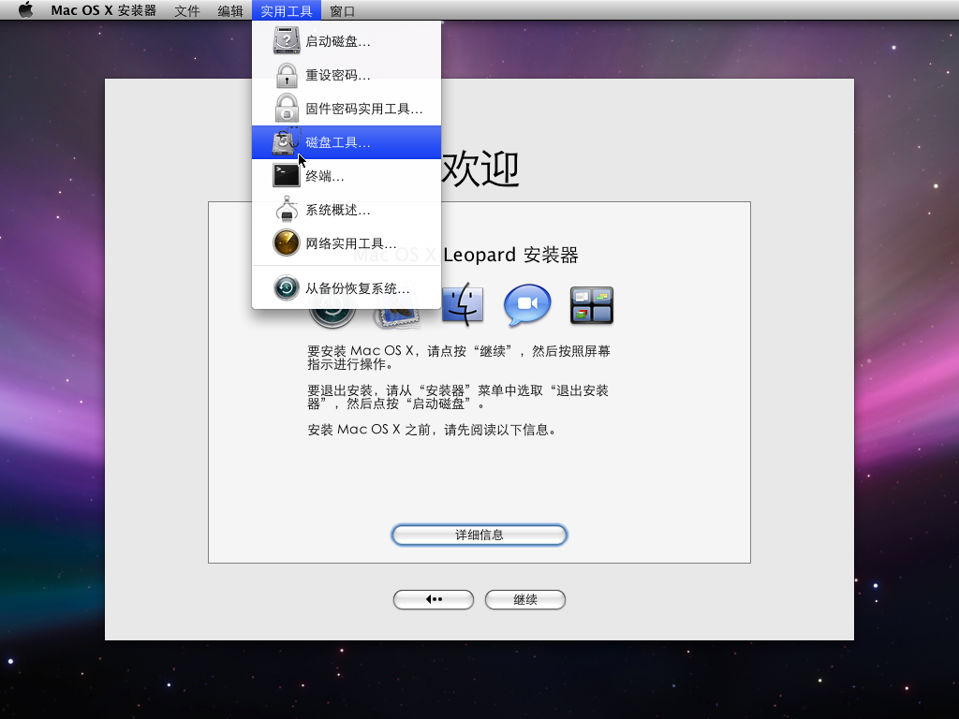The height and width of the screenshot is (719, 959).
Task: Open the Apple menu
Action: [25, 10]
